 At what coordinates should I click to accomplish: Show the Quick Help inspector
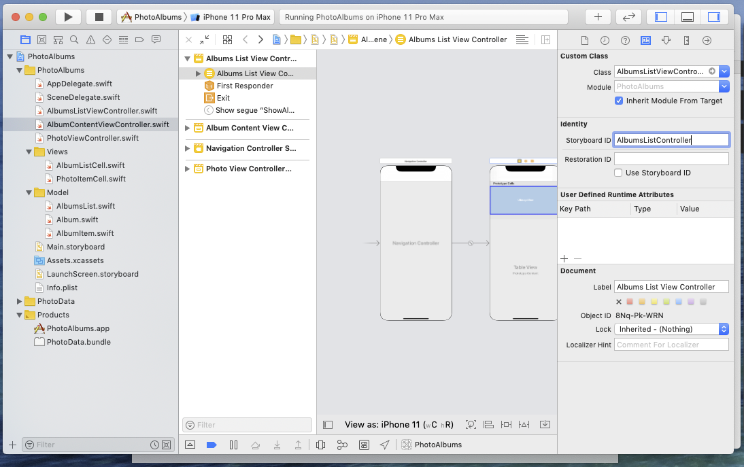coord(626,40)
